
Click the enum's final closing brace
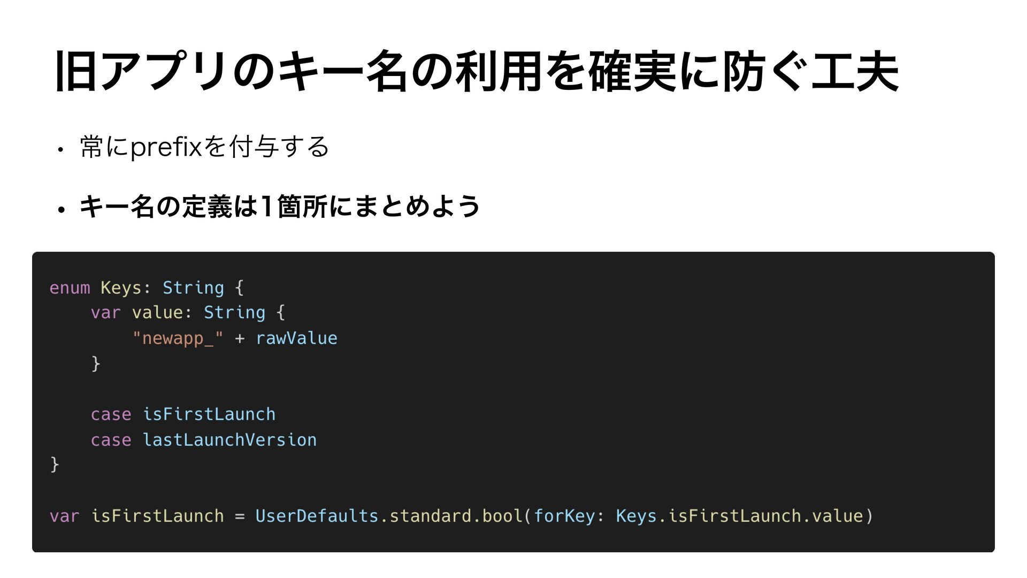[54, 464]
